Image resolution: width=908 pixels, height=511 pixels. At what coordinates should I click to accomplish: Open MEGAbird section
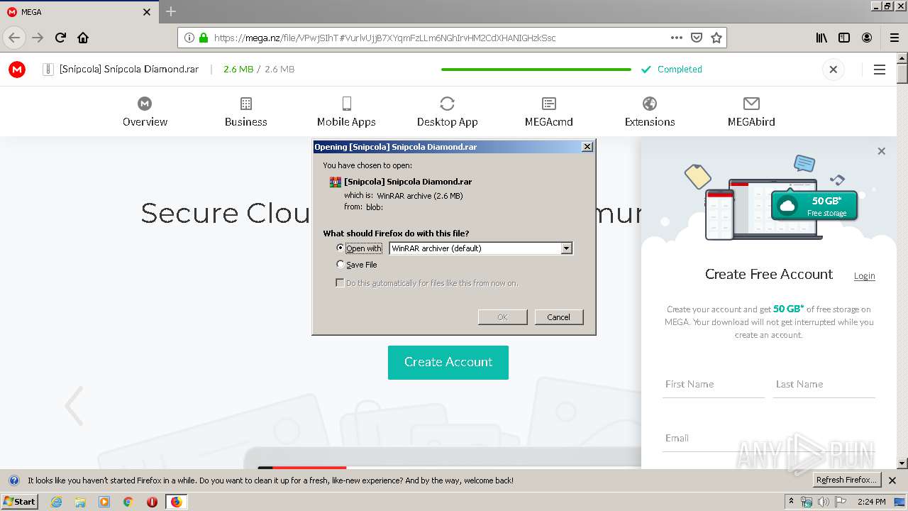pos(751,112)
